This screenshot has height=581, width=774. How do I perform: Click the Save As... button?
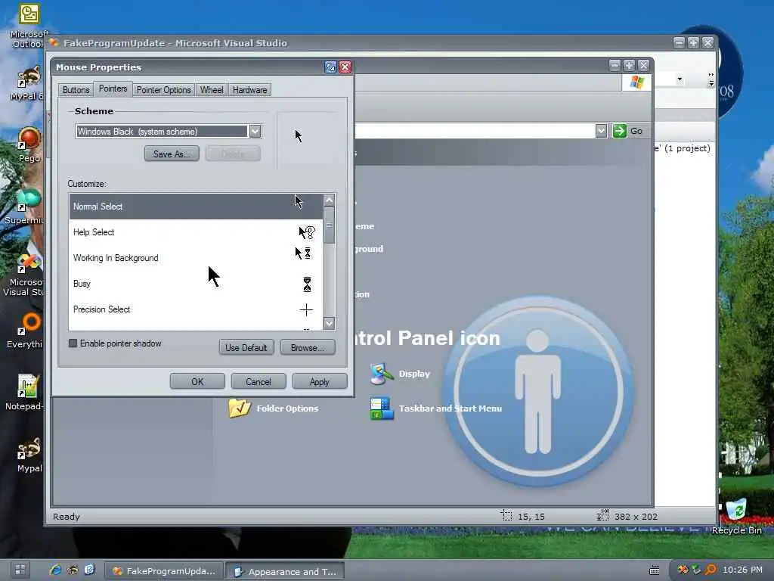coord(172,154)
